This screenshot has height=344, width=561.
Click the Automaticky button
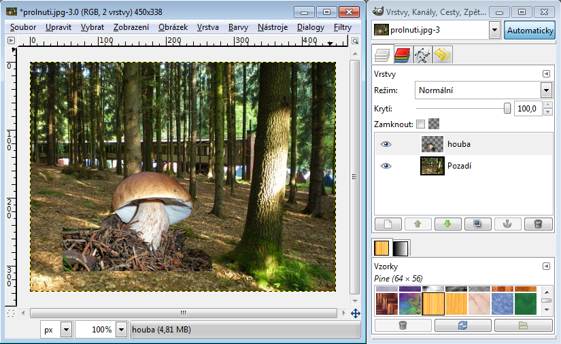click(530, 30)
